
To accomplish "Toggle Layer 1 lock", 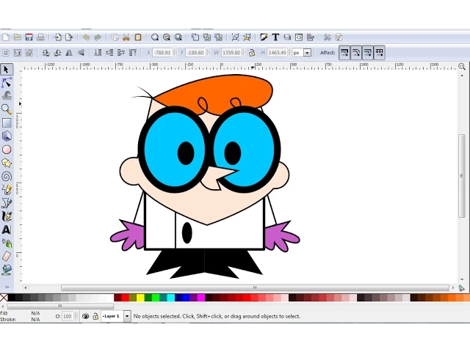I will [x=95, y=316].
